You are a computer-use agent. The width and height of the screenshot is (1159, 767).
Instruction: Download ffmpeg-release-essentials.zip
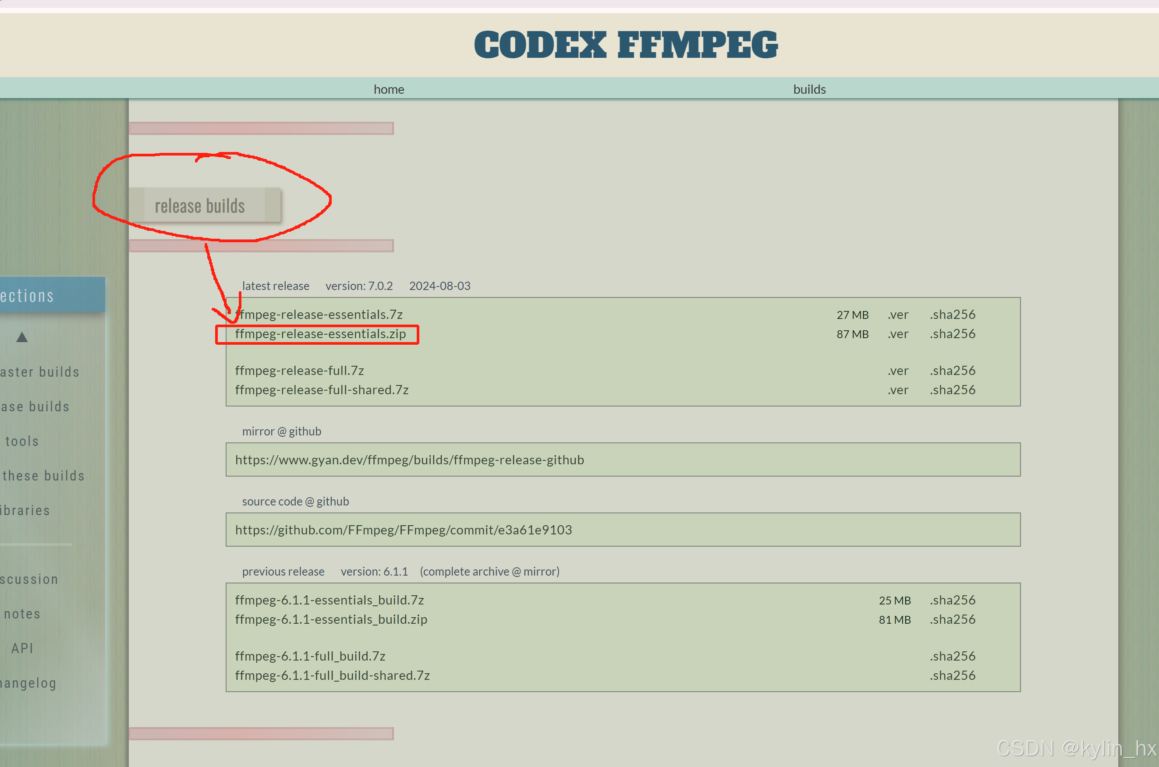click(x=320, y=334)
